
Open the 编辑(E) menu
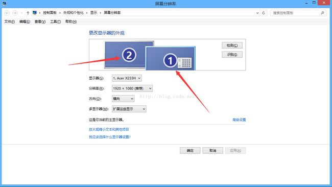pos(25,21)
